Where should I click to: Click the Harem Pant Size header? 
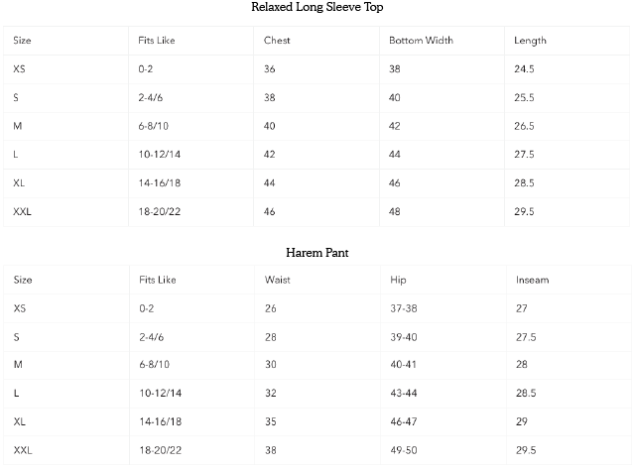tap(23, 280)
